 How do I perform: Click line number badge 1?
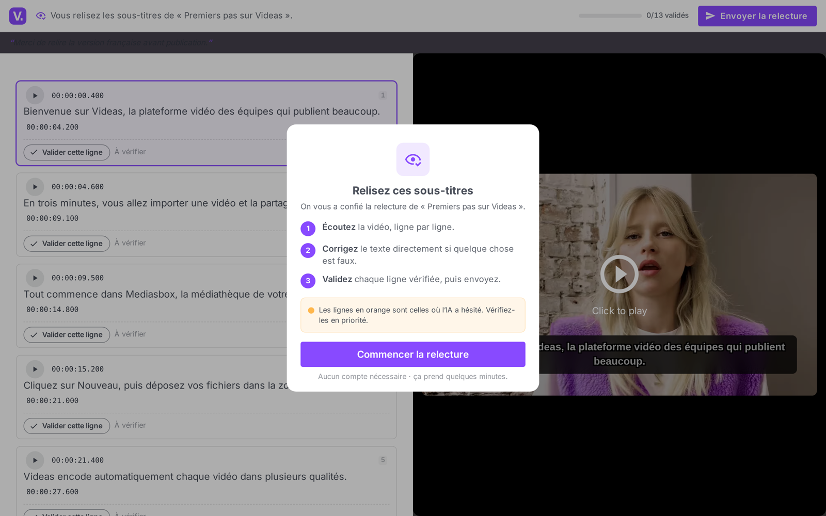point(383,95)
